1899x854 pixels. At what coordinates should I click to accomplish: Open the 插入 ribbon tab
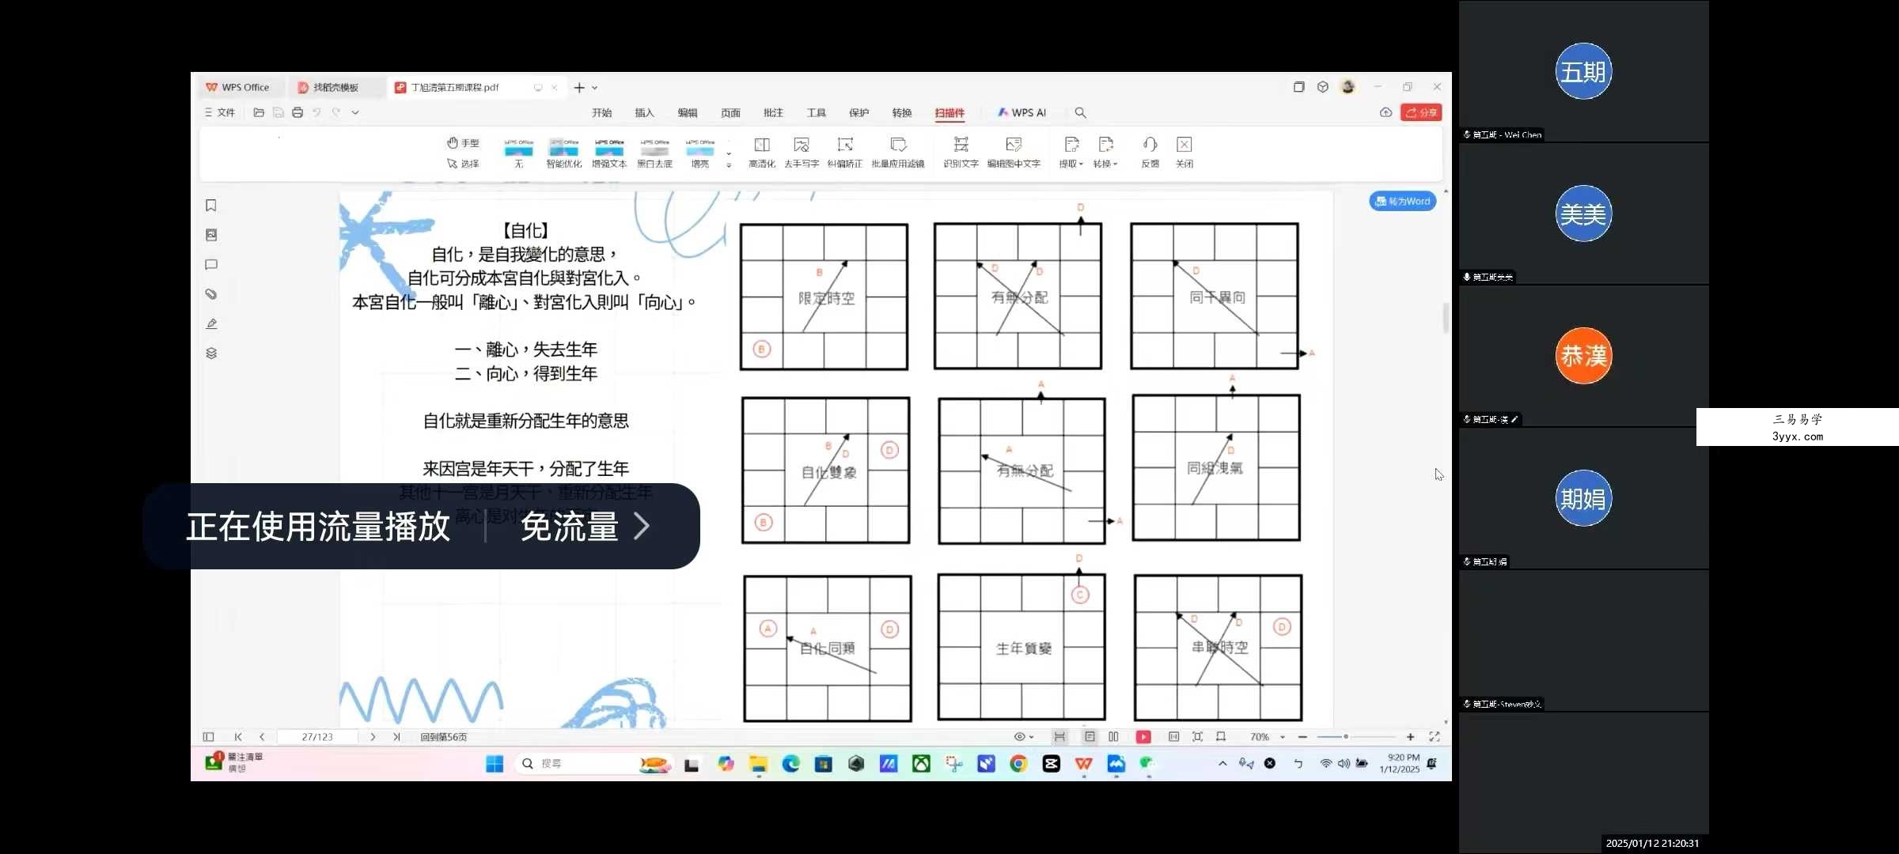(x=645, y=112)
